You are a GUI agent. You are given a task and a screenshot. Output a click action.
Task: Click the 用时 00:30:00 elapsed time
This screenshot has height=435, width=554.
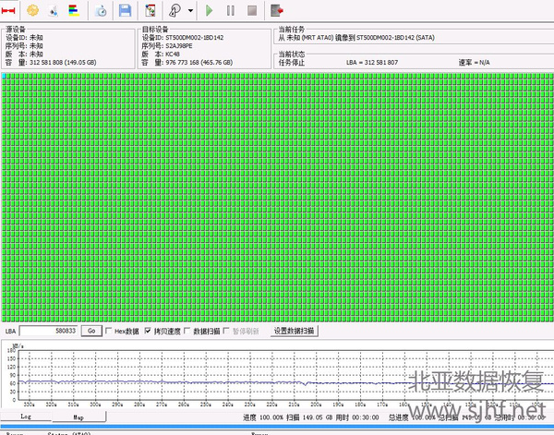357,417
